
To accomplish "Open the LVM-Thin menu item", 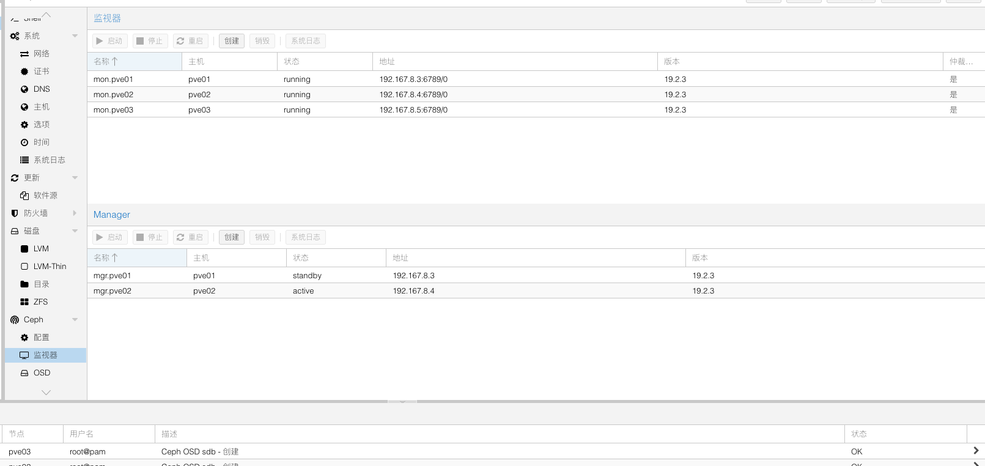I will click(50, 267).
